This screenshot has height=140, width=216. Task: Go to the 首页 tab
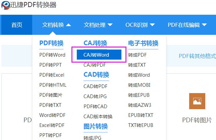17,25
